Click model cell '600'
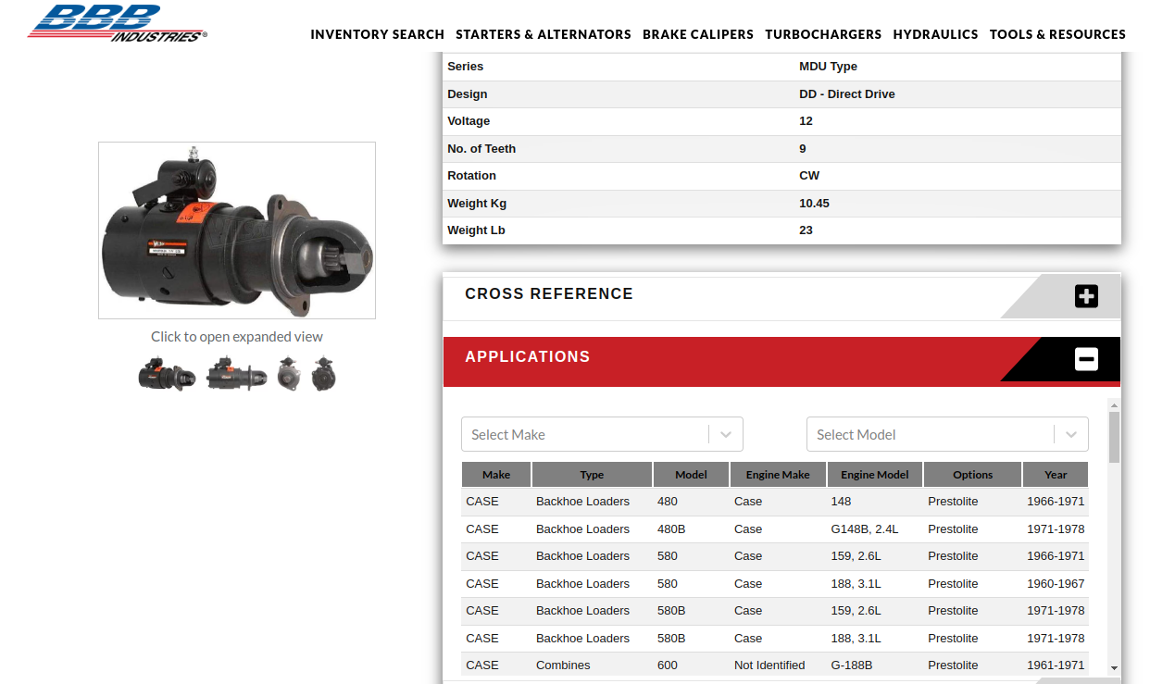1175x684 pixels. point(668,665)
